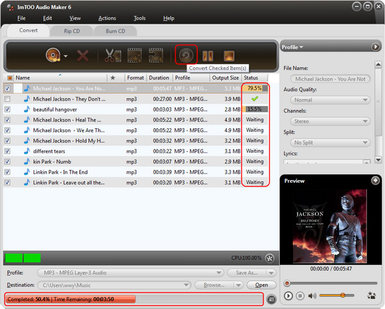
Task: Pause the conversion
Action: coord(207,56)
